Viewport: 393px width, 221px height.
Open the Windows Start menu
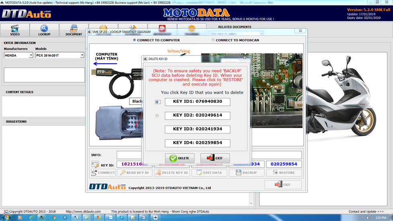click(6, 217)
